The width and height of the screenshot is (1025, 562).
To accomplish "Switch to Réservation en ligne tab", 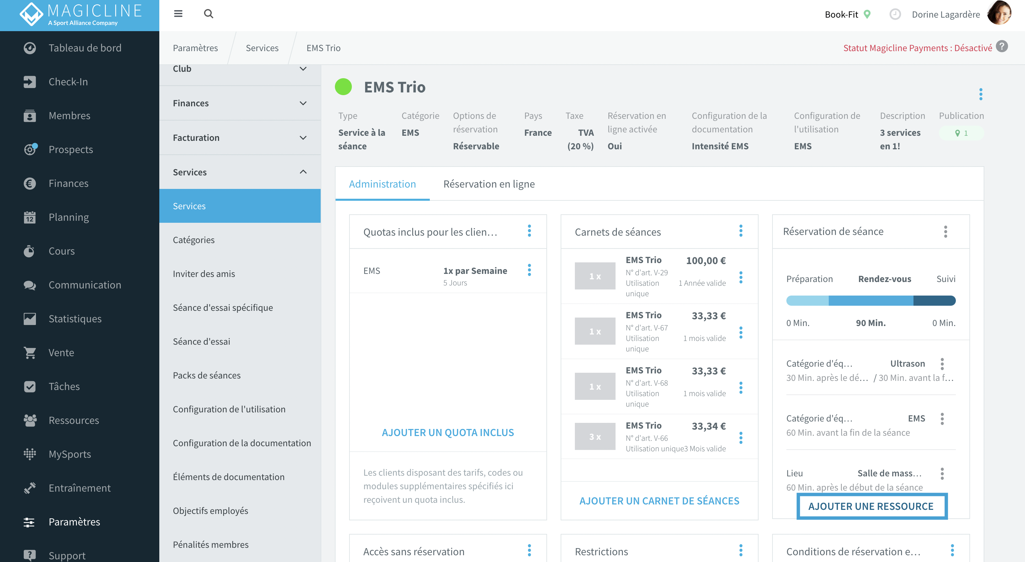I will click(489, 184).
